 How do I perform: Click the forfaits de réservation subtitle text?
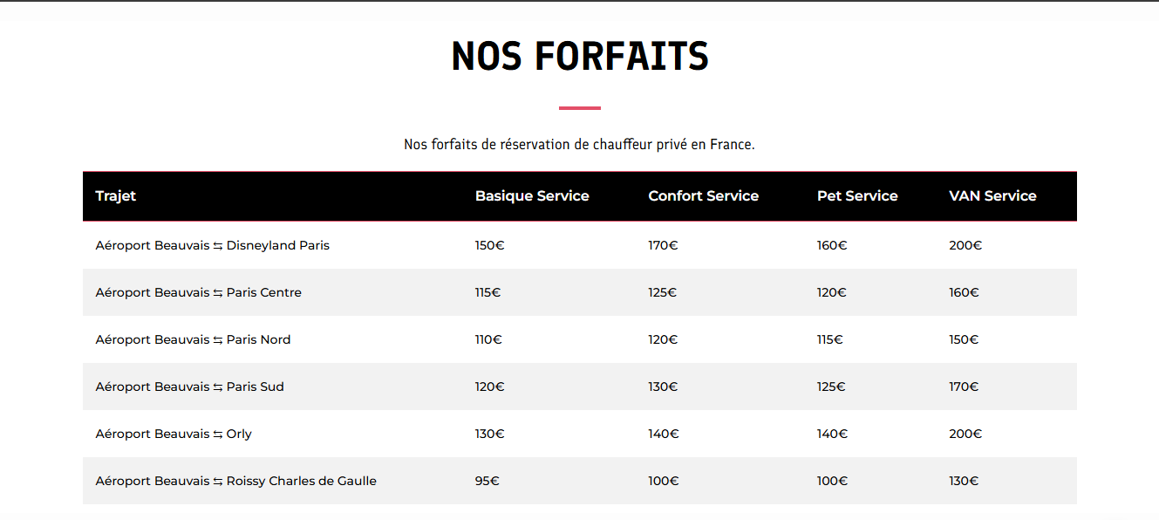(580, 144)
